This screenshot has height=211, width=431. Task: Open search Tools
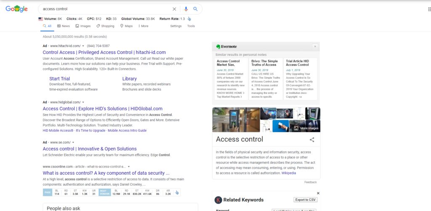(191, 26)
